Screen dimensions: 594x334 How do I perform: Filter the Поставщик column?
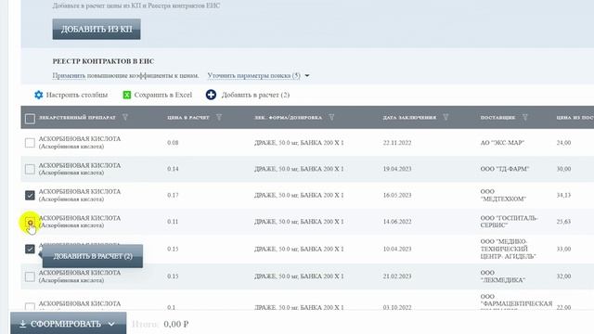tap(525, 118)
